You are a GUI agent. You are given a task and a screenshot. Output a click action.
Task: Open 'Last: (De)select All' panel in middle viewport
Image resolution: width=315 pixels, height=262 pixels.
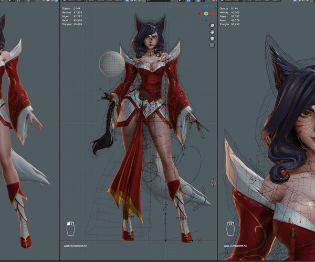pyautogui.click(x=75, y=246)
